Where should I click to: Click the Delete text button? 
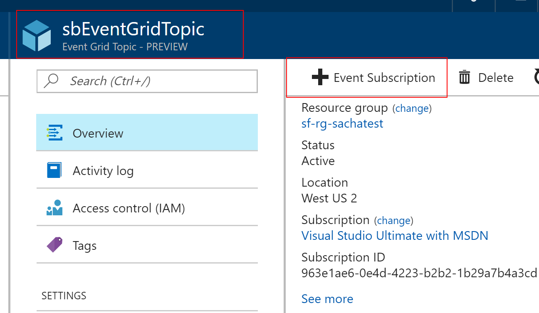pos(496,78)
